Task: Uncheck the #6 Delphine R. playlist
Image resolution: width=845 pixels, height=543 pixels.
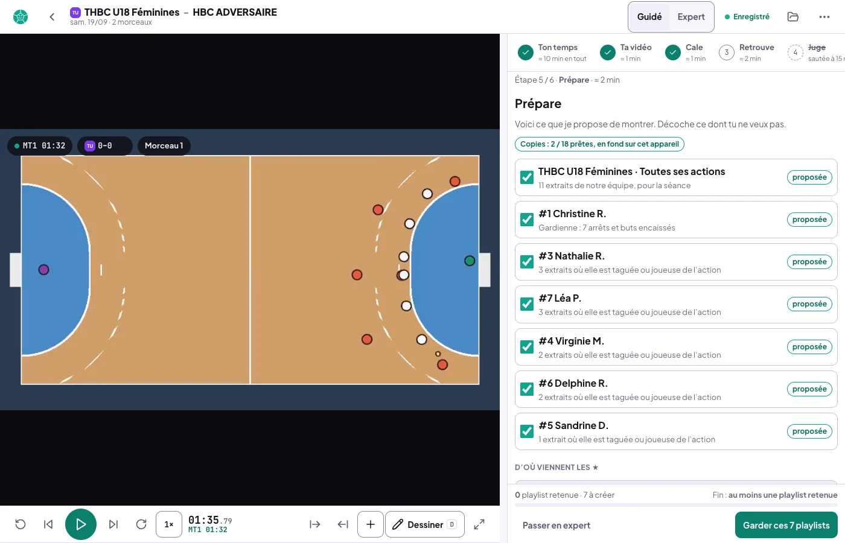Action: pos(527,389)
